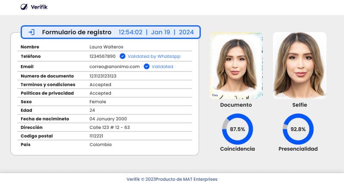This screenshot has width=344, height=185.
Task: Click the age value 24
Action: [x=92, y=110]
